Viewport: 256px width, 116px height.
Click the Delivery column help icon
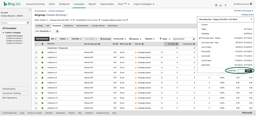click(x=143, y=44)
